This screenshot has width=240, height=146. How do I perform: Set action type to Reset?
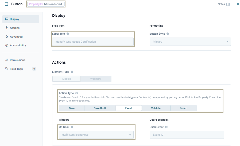click(183, 108)
